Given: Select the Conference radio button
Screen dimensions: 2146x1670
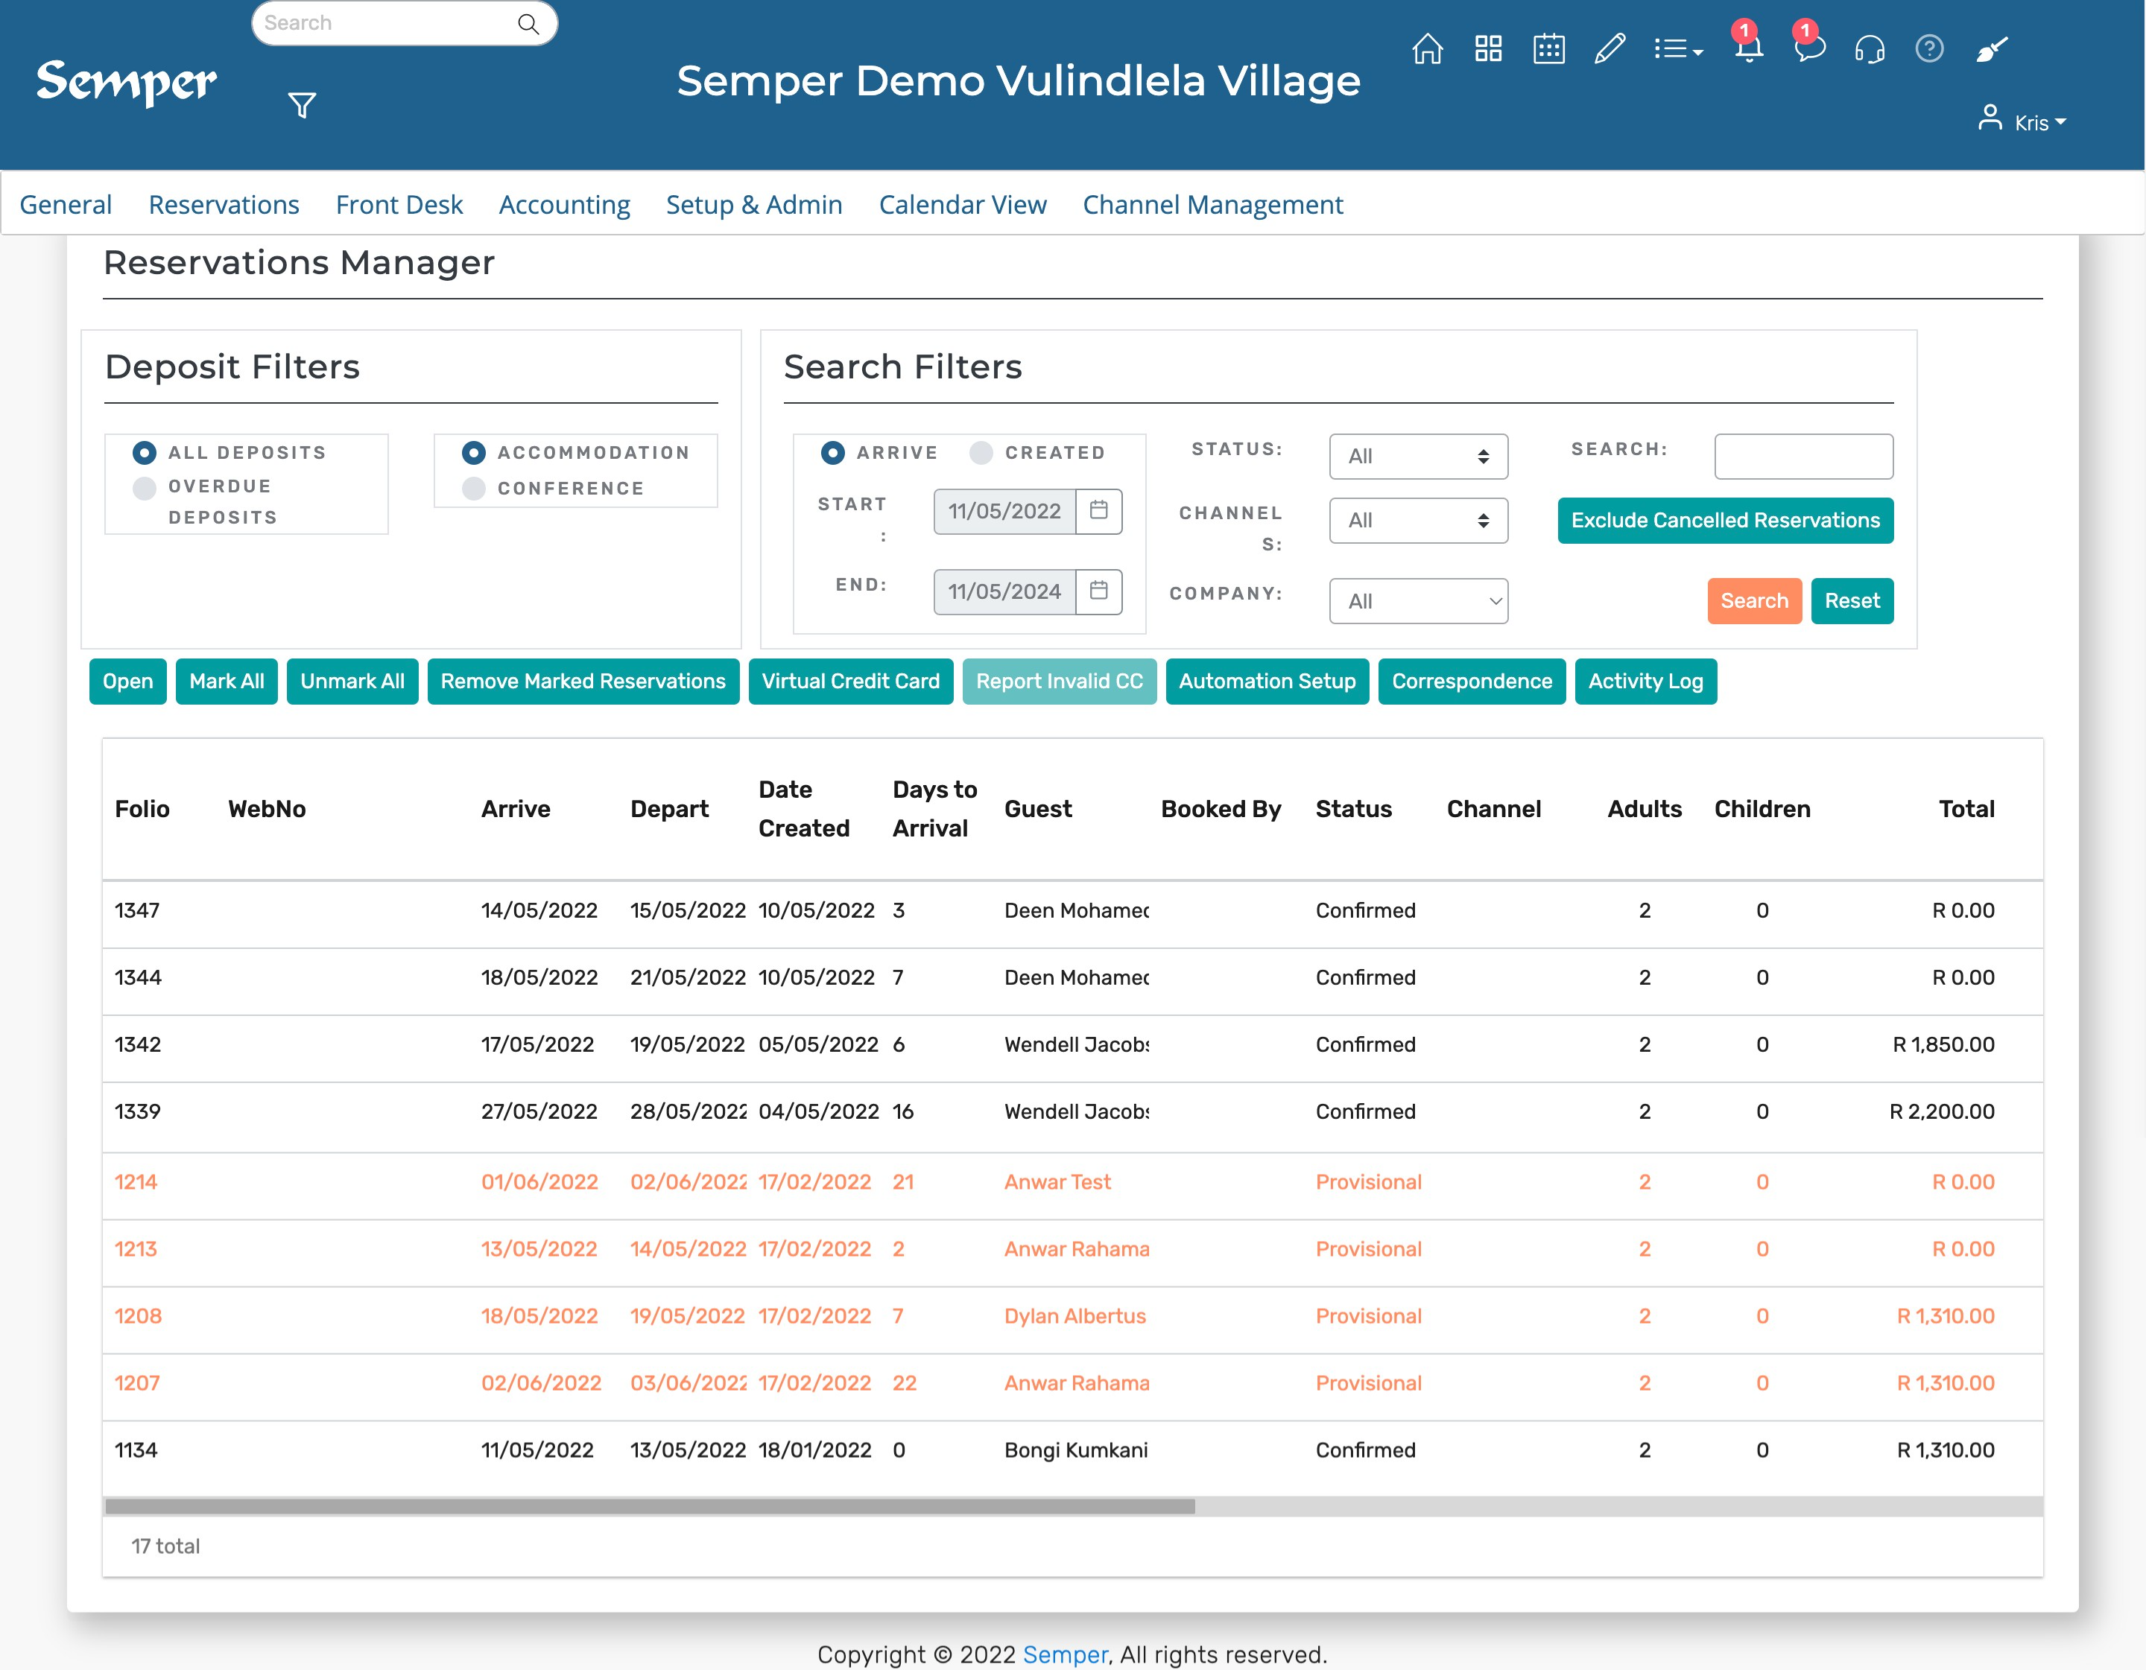Looking at the screenshot, I should coord(475,487).
